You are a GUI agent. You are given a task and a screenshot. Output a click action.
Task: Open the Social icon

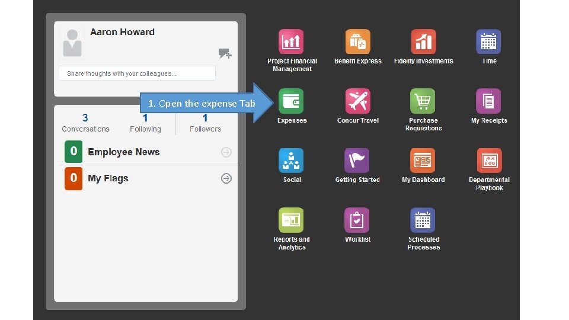pos(291,161)
